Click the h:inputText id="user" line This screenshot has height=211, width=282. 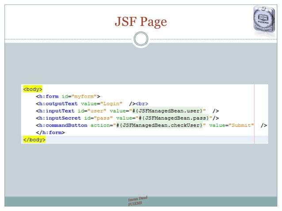127,111
